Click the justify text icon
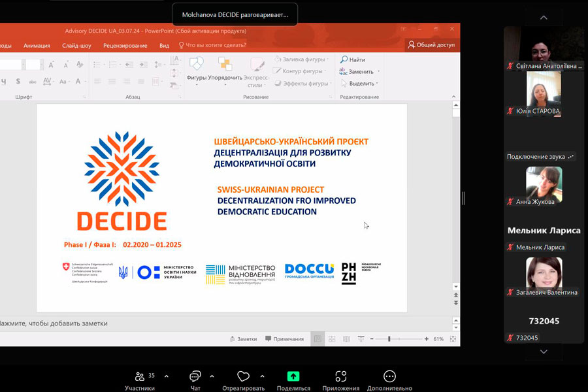Viewport: 588px width, 392px height. tap(141, 82)
